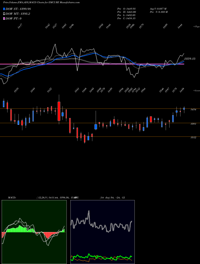Click the previous close value 'Pre C: 1458.15'
Image resolution: width=200 pixels, height=264 pixels.
126,18
